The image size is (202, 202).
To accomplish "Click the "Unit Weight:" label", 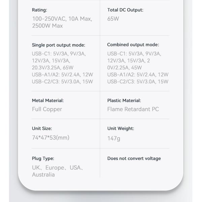I will (121, 128).
